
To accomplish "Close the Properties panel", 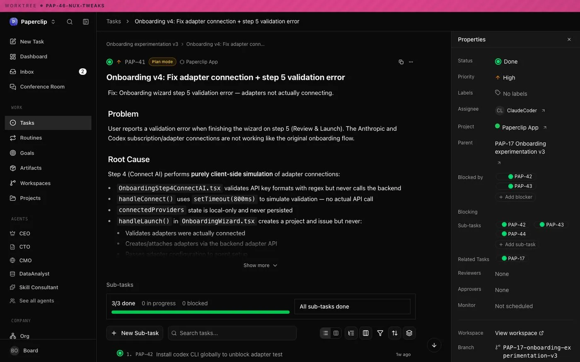I will [569, 40].
